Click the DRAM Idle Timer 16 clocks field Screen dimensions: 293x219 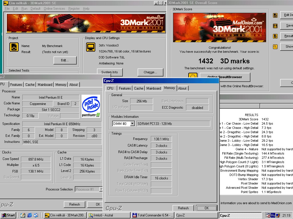(161, 178)
